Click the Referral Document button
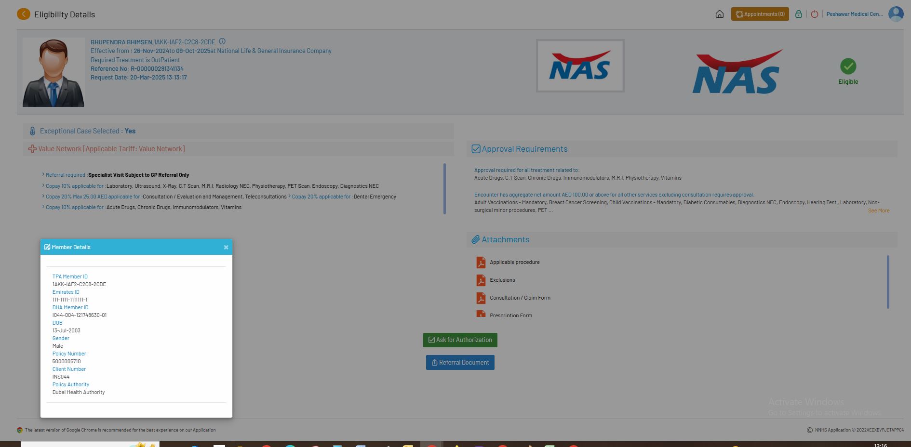The image size is (911, 447). point(460,363)
